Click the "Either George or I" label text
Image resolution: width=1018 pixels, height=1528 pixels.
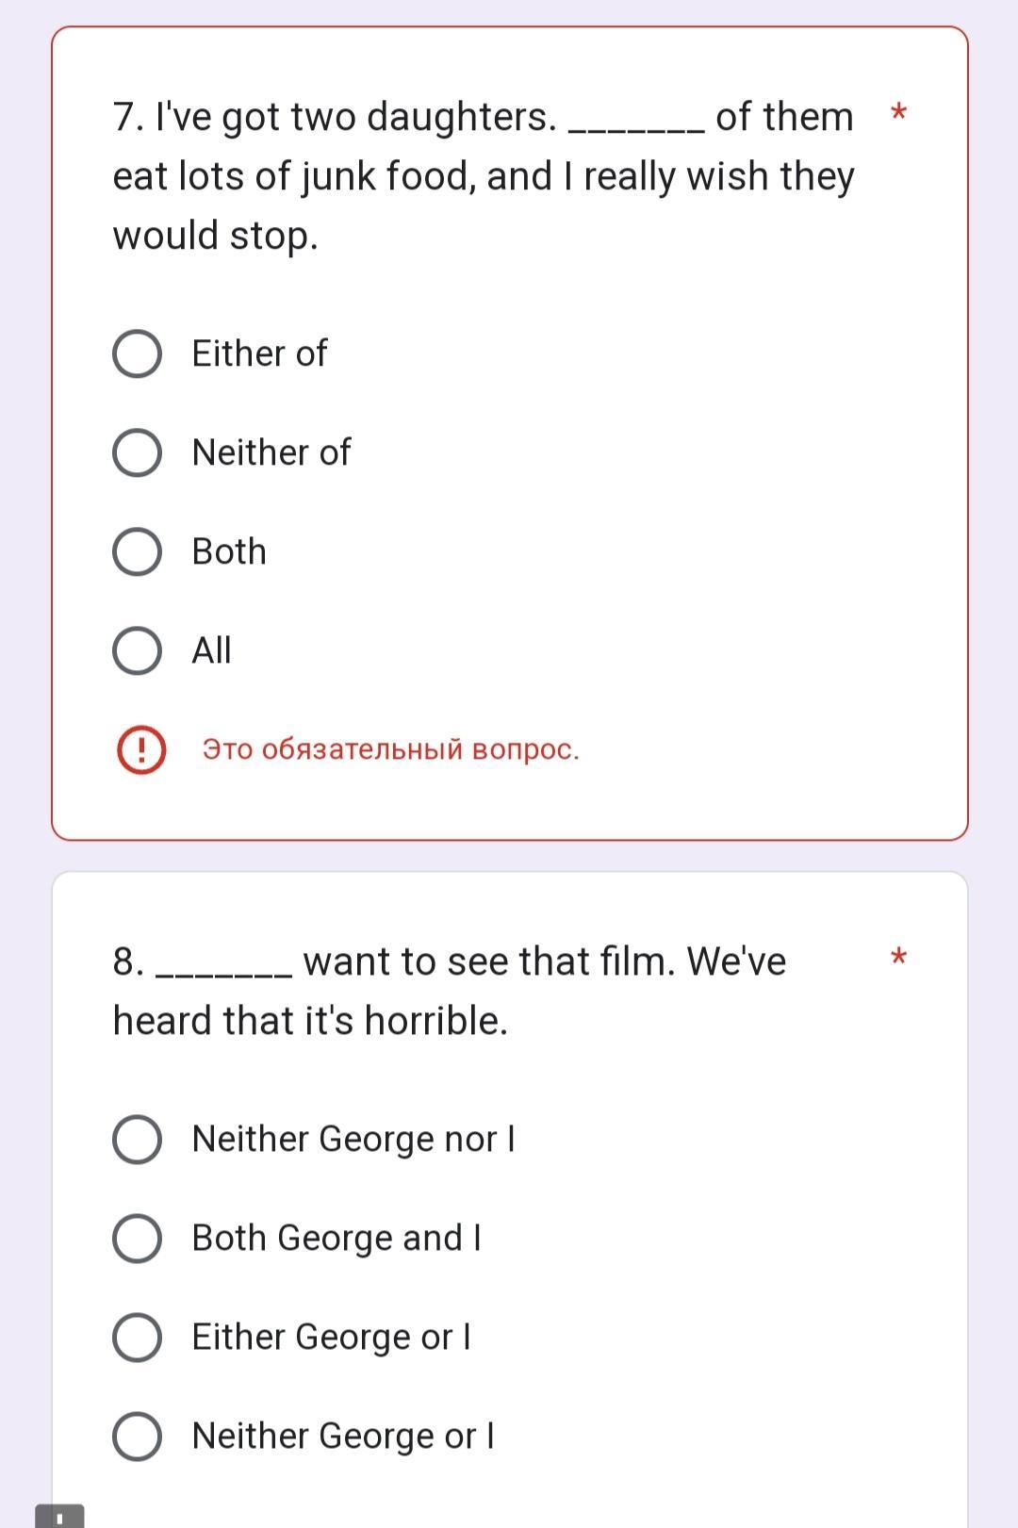pyautogui.click(x=331, y=1338)
